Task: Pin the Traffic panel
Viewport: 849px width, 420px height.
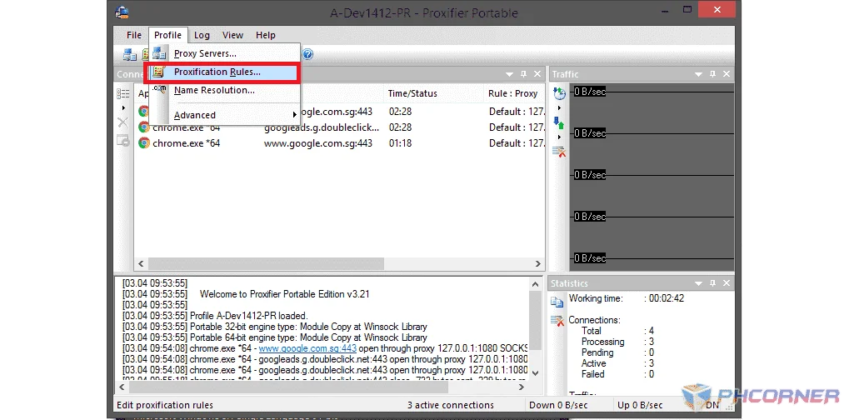Action: click(x=712, y=74)
